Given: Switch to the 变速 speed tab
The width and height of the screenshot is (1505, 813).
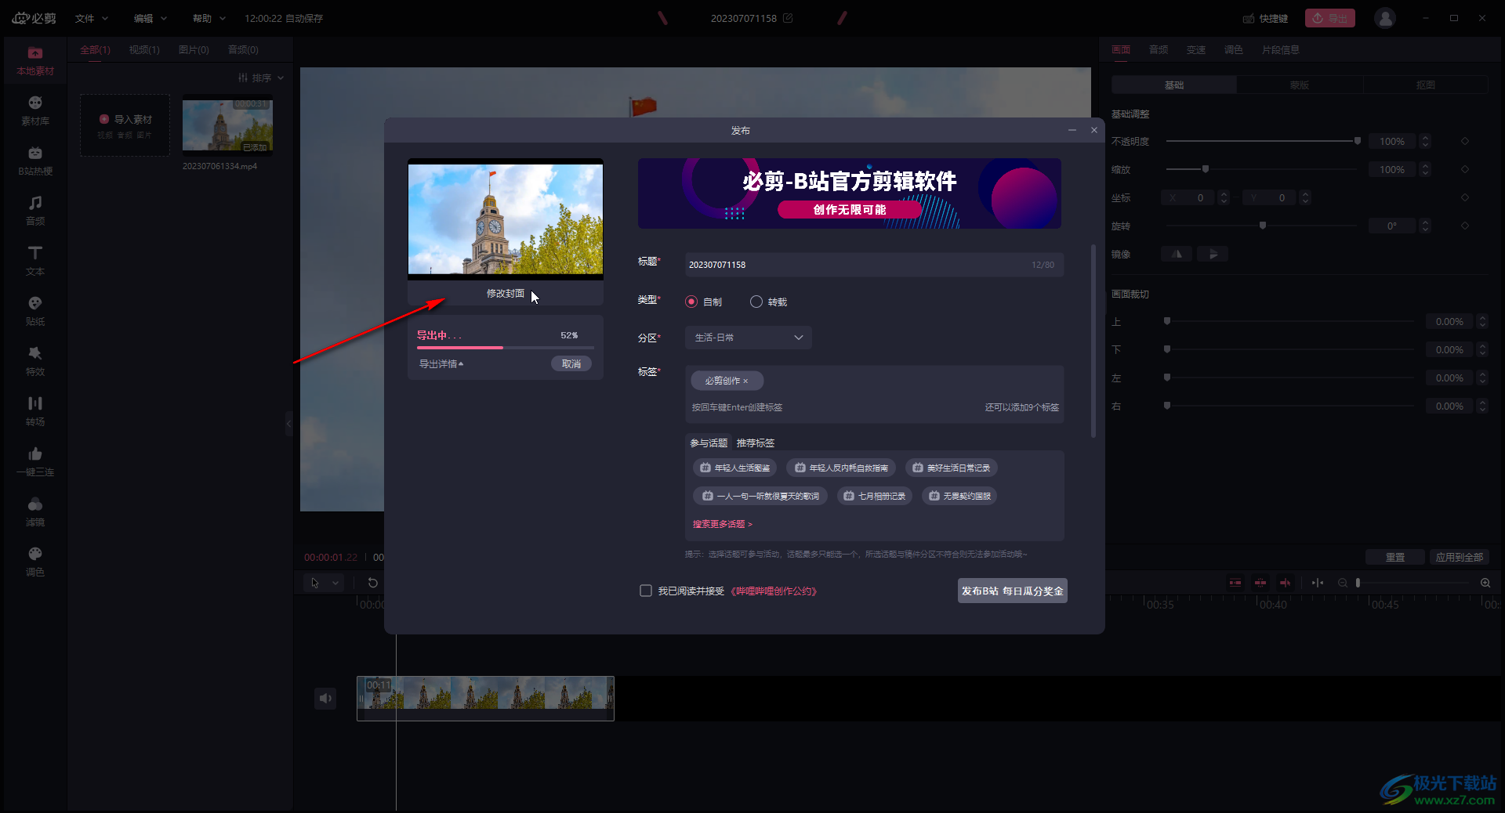Looking at the screenshot, I should [1196, 49].
